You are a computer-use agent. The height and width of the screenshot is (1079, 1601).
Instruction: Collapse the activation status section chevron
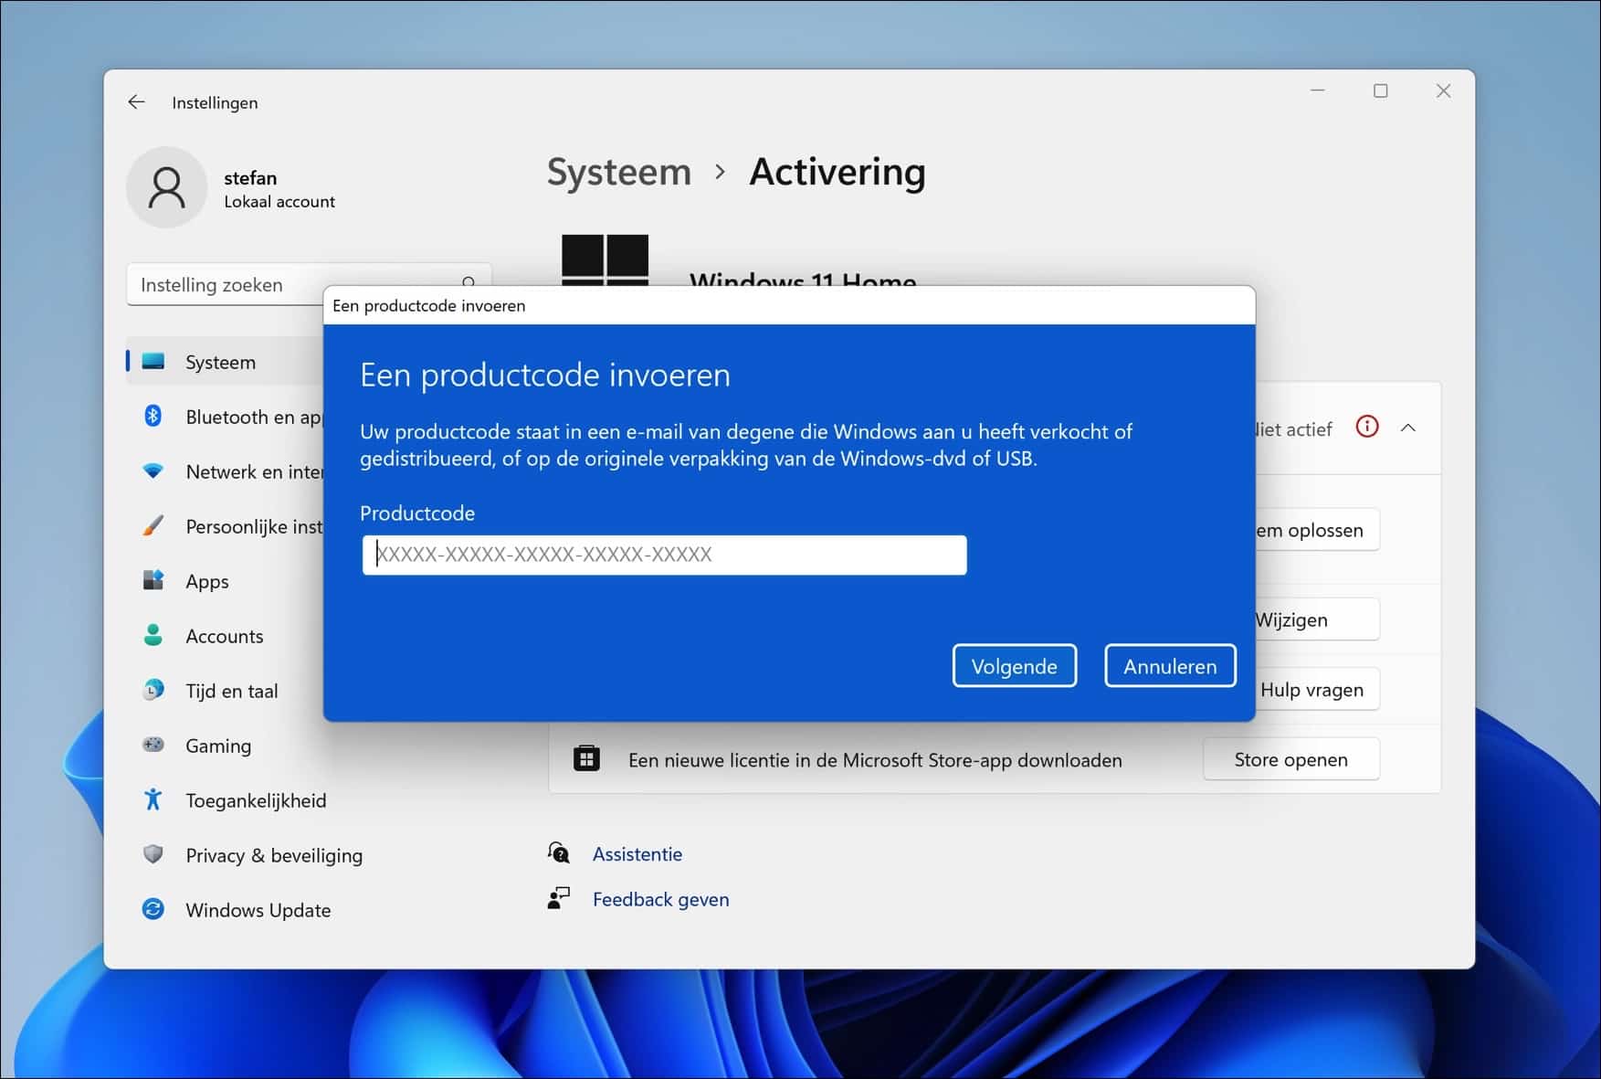click(x=1408, y=428)
